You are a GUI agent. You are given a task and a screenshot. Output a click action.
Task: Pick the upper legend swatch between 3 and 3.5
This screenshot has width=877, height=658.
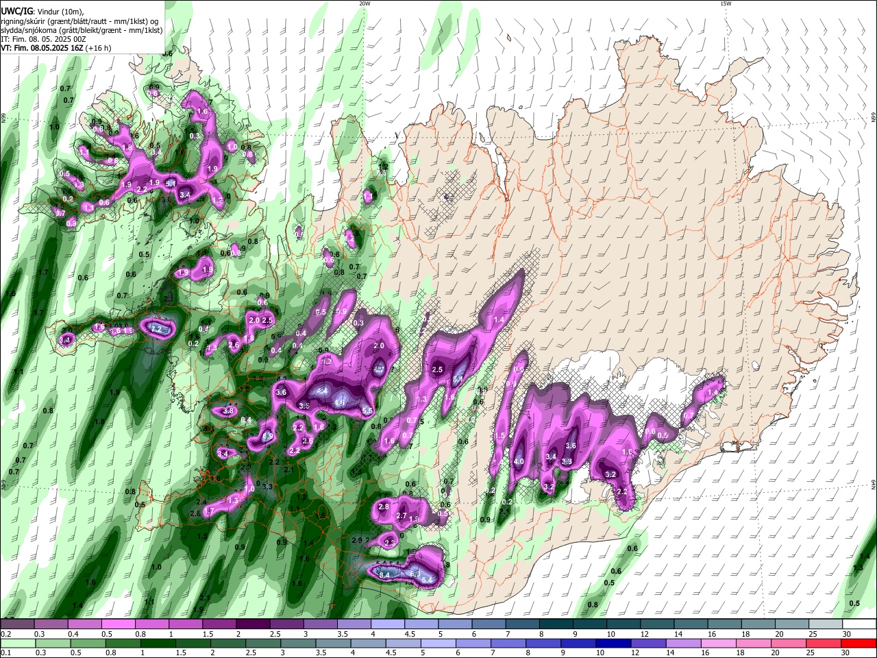(320, 624)
